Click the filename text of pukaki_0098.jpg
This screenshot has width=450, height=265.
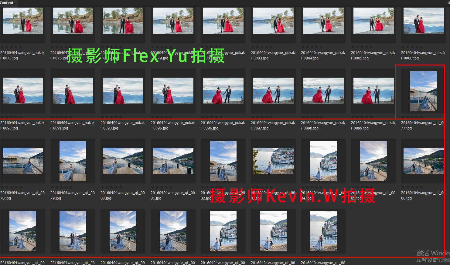pos(323,125)
